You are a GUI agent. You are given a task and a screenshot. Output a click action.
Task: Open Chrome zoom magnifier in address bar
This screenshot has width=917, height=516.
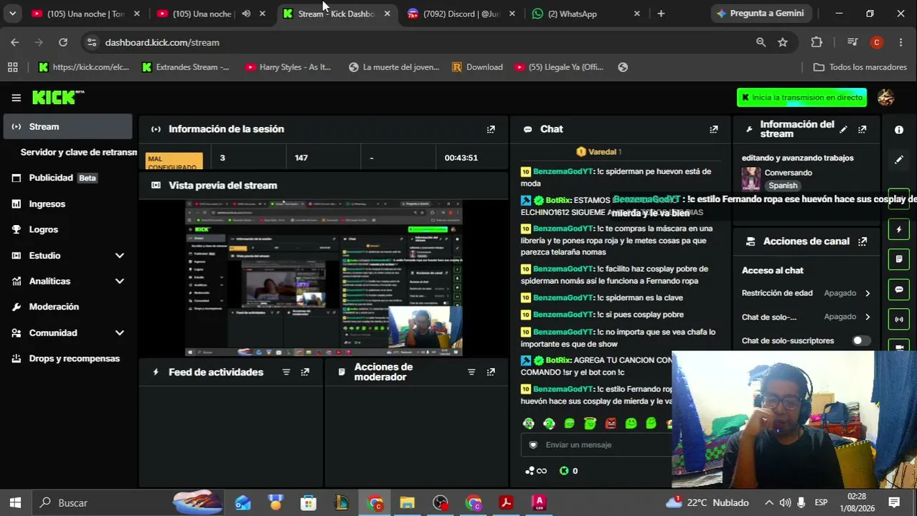[761, 42]
